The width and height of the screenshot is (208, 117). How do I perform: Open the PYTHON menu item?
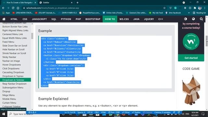[x=66, y=19]
